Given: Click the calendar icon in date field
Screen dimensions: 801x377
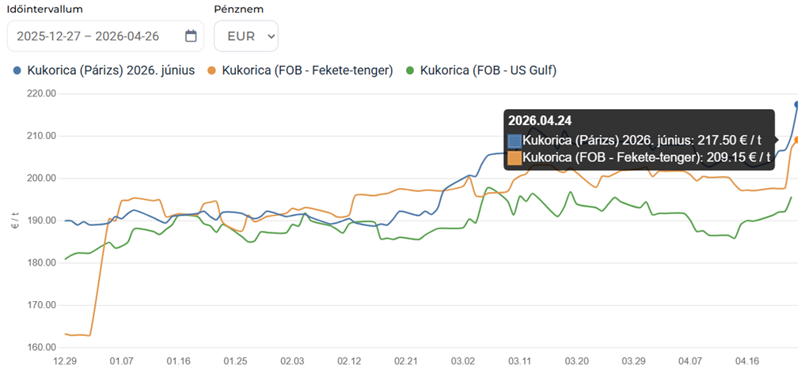Looking at the screenshot, I should [191, 36].
